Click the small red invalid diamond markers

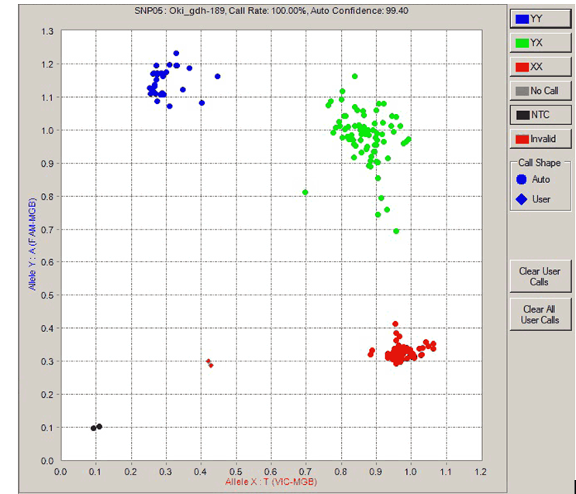pos(209,363)
